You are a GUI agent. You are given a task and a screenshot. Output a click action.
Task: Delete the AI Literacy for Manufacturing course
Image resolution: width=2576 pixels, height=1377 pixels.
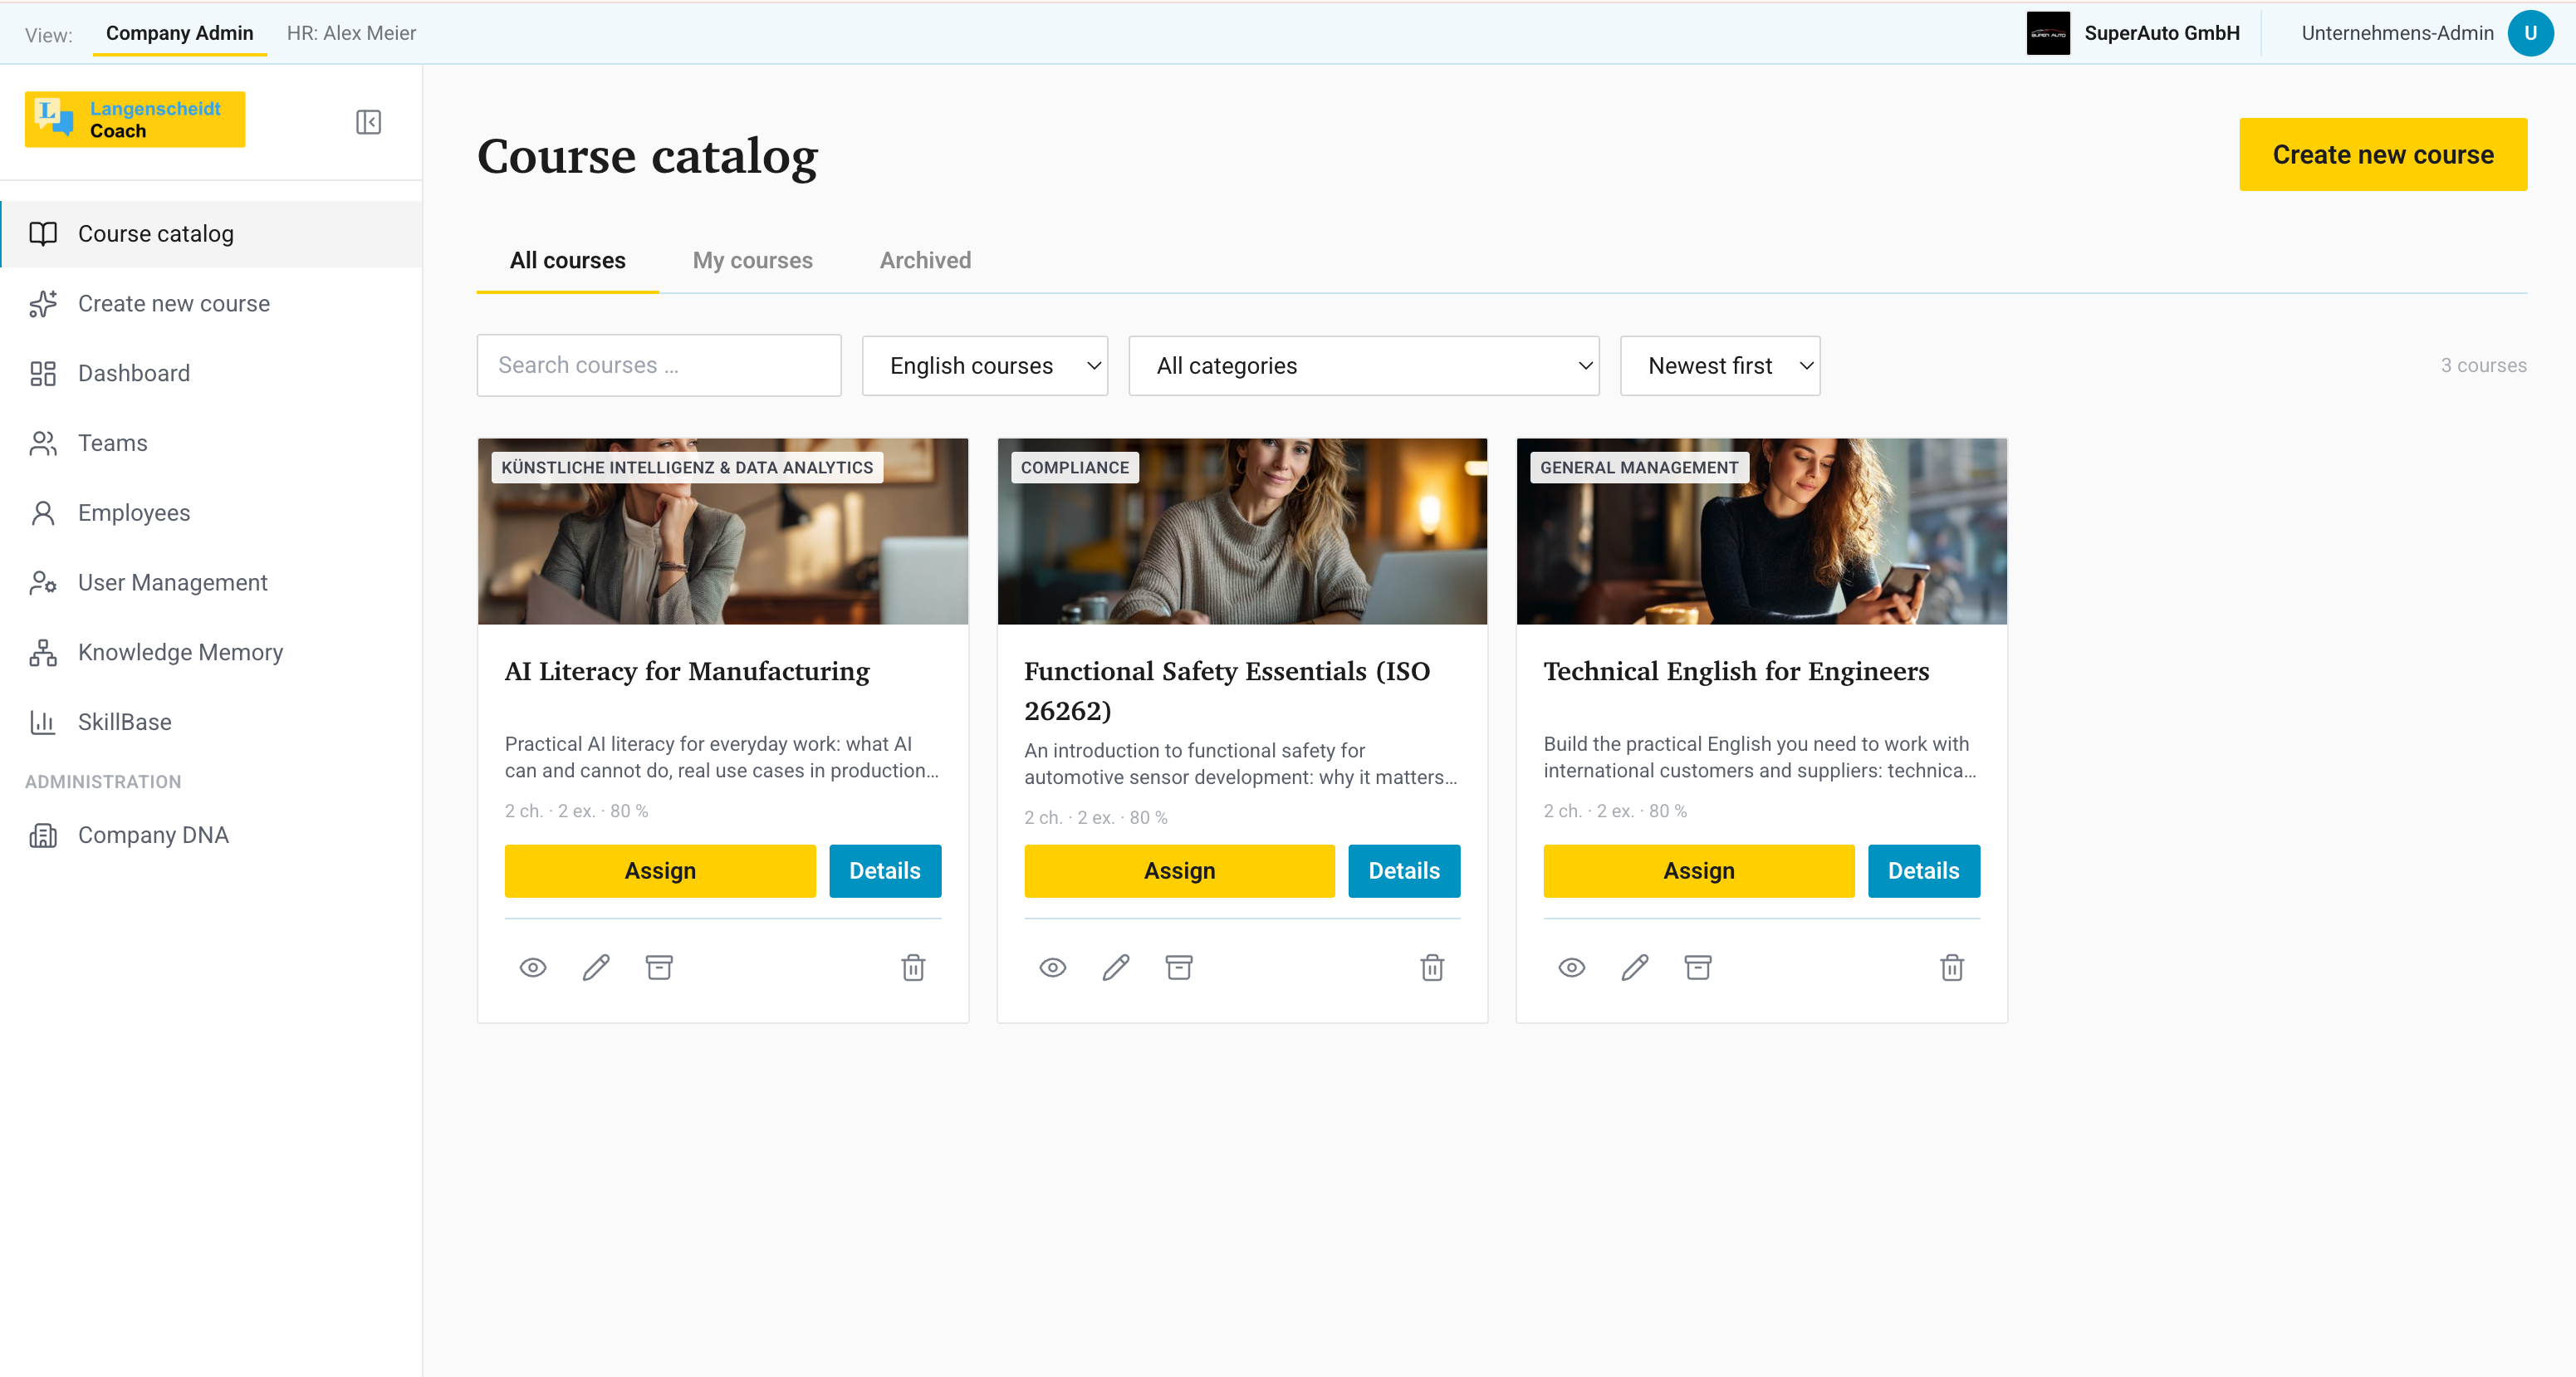[x=913, y=967]
